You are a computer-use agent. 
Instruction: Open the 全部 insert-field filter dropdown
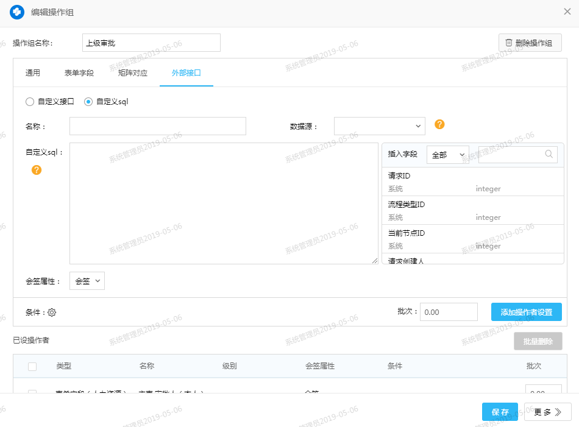(447, 155)
